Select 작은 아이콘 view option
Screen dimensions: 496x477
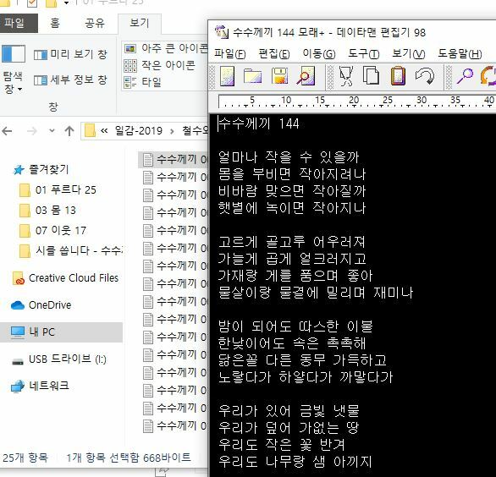pyautogui.click(x=159, y=65)
